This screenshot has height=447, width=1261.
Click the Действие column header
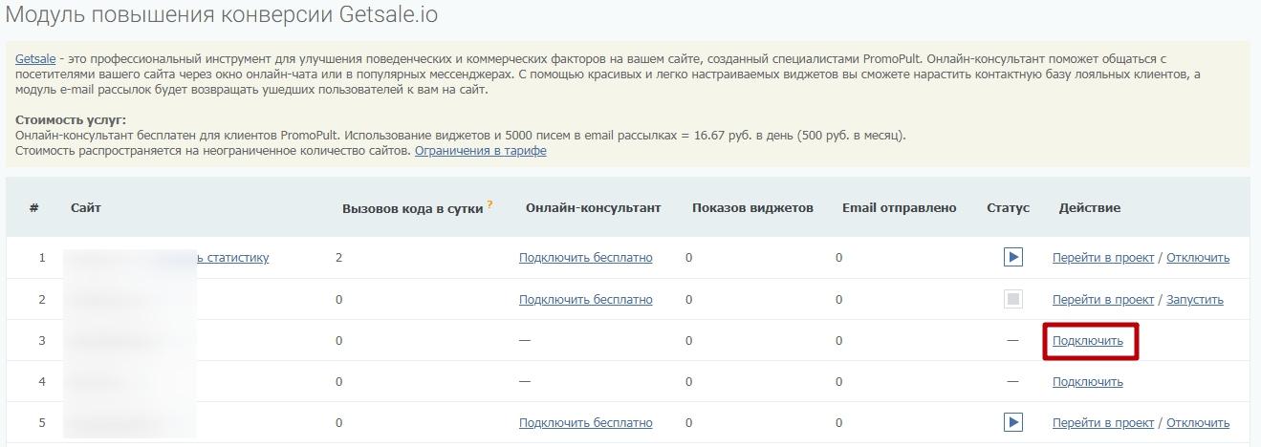1089,207
